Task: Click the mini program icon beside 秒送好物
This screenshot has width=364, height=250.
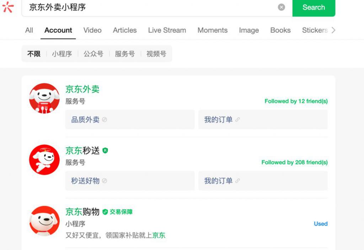Action: pos(105,181)
